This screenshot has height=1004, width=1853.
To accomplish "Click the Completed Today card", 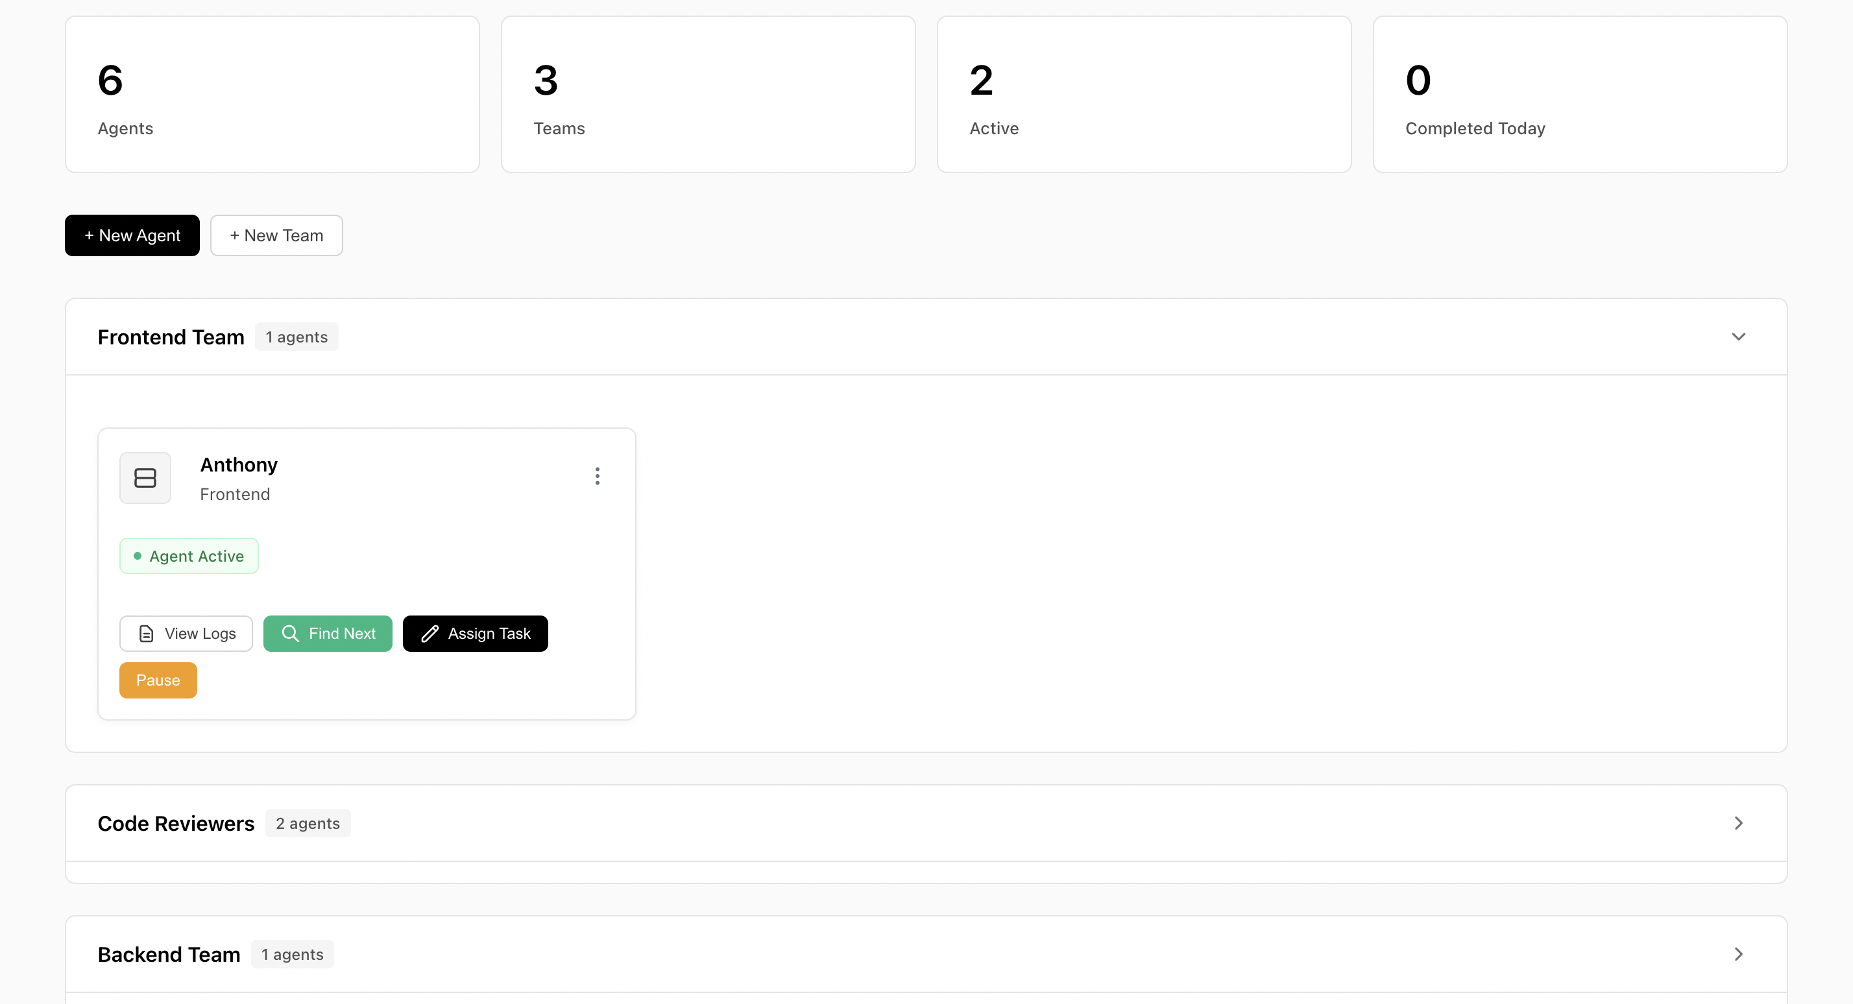I will pyautogui.click(x=1580, y=94).
